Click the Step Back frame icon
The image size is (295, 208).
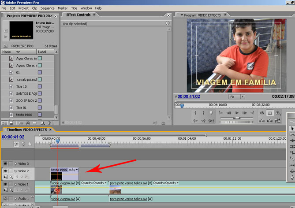click(228, 113)
